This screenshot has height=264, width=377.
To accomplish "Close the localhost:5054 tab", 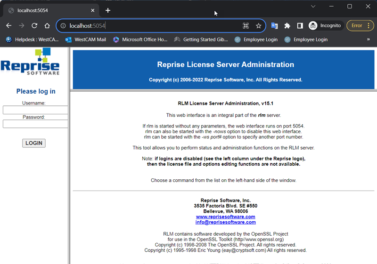I will [x=92, y=10].
